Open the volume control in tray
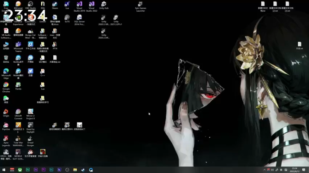The image size is (309, 173). [x=272, y=170]
